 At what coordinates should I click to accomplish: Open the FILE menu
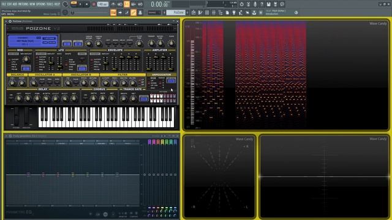tap(4, 4)
